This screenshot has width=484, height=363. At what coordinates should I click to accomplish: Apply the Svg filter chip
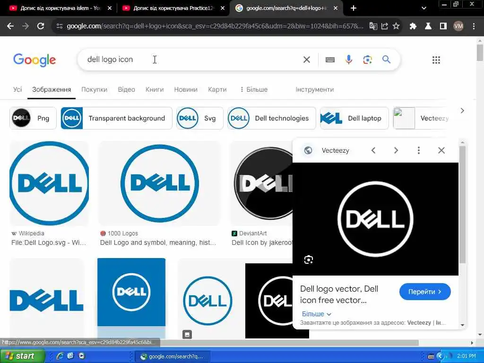(x=200, y=118)
